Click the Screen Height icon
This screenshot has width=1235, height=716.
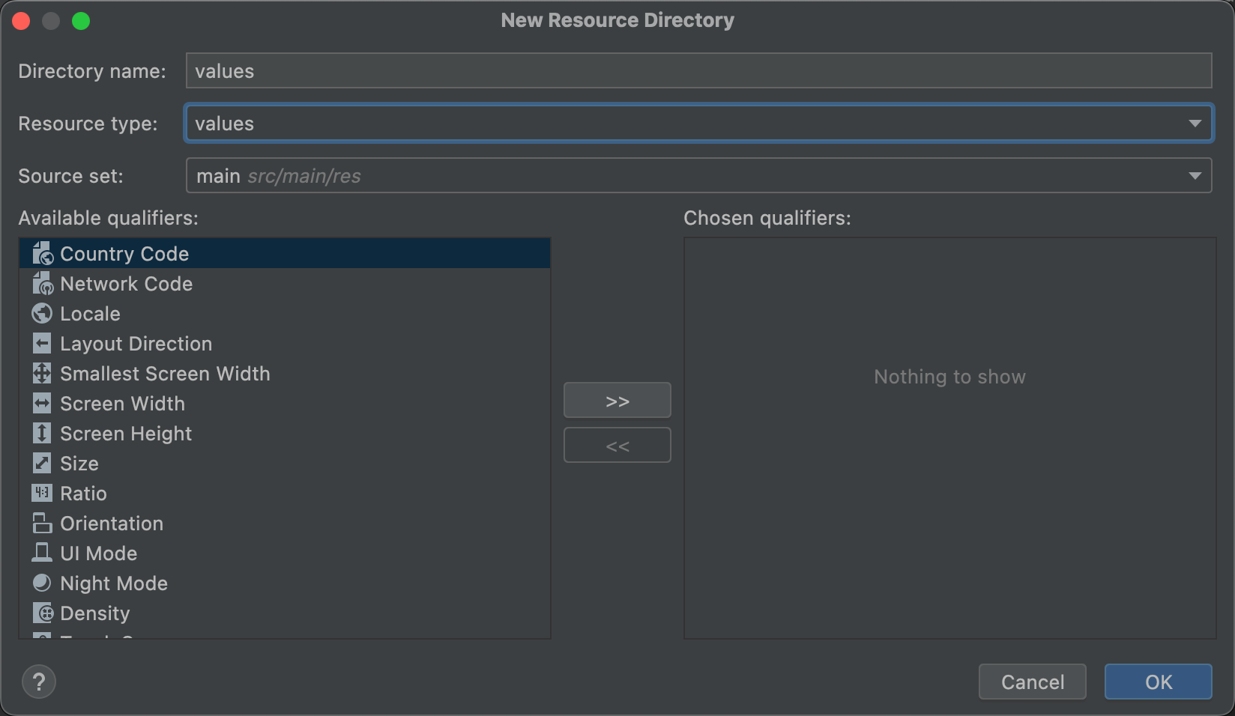pos(42,433)
